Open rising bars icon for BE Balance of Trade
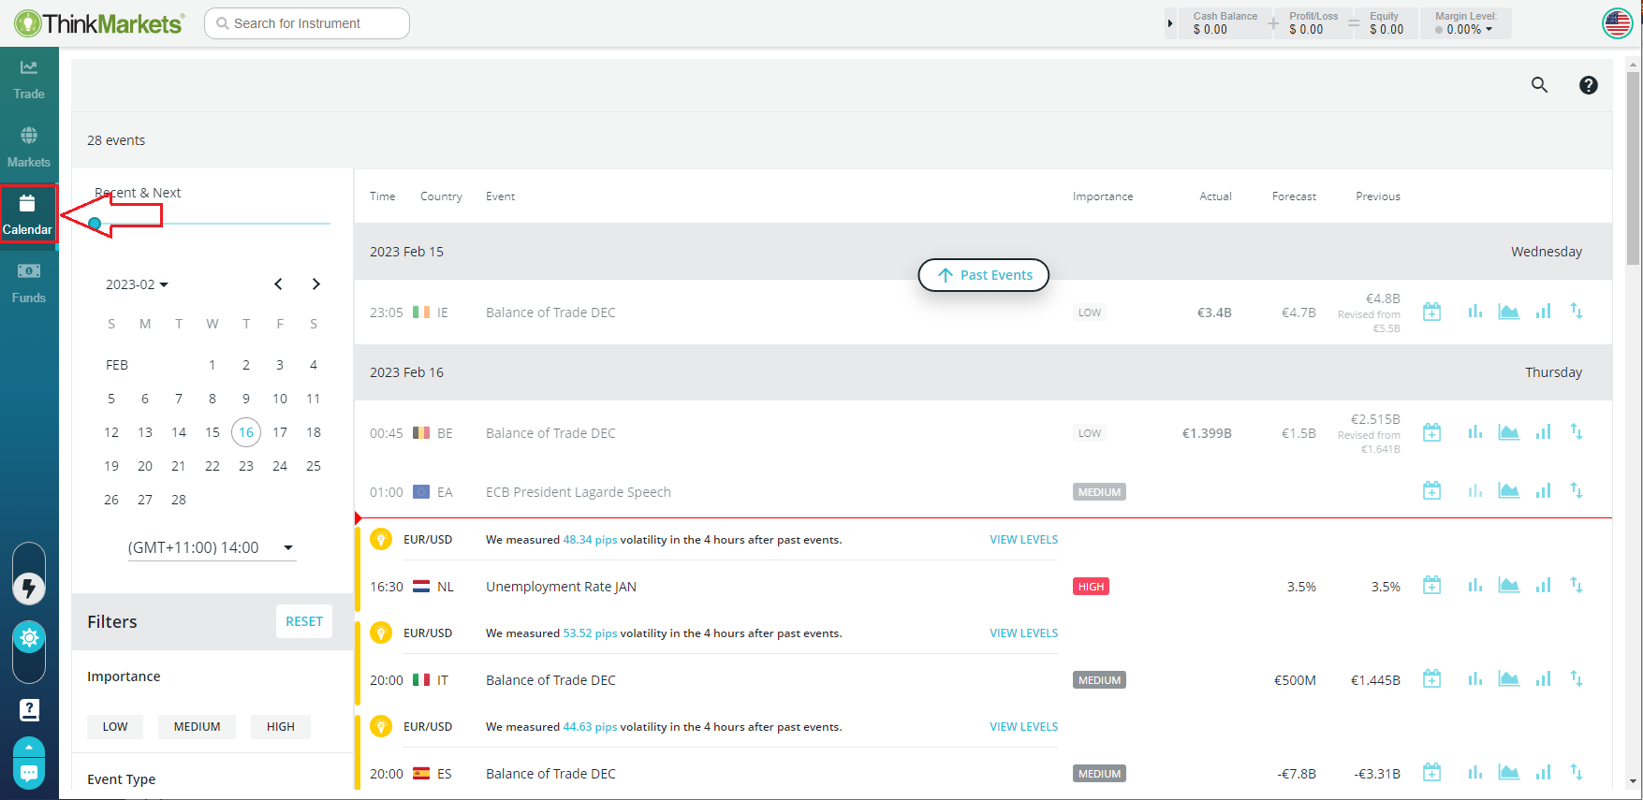The height and width of the screenshot is (800, 1643). click(1543, 432)
